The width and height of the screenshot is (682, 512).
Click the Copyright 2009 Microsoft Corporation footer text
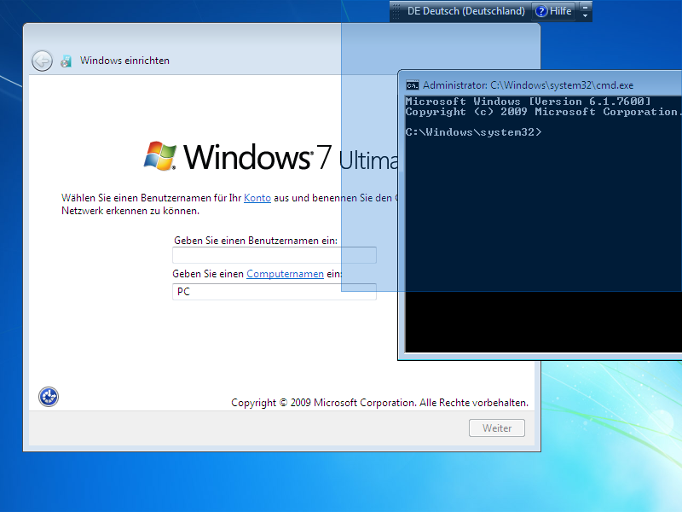point(379,403)
